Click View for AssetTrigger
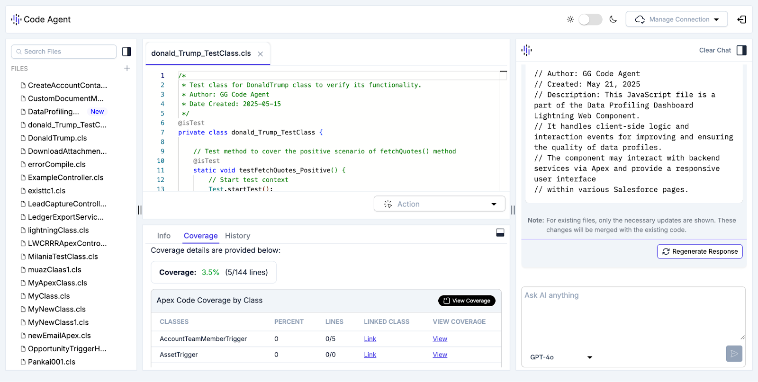The height and width of the screenshot is (382, 758). pos(440,355)
